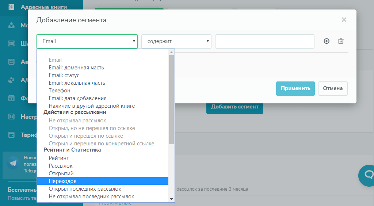Image resolution: width=374 pixels, height=206 pixels.
Task: Click the Применить button
Action: (295, 88)
